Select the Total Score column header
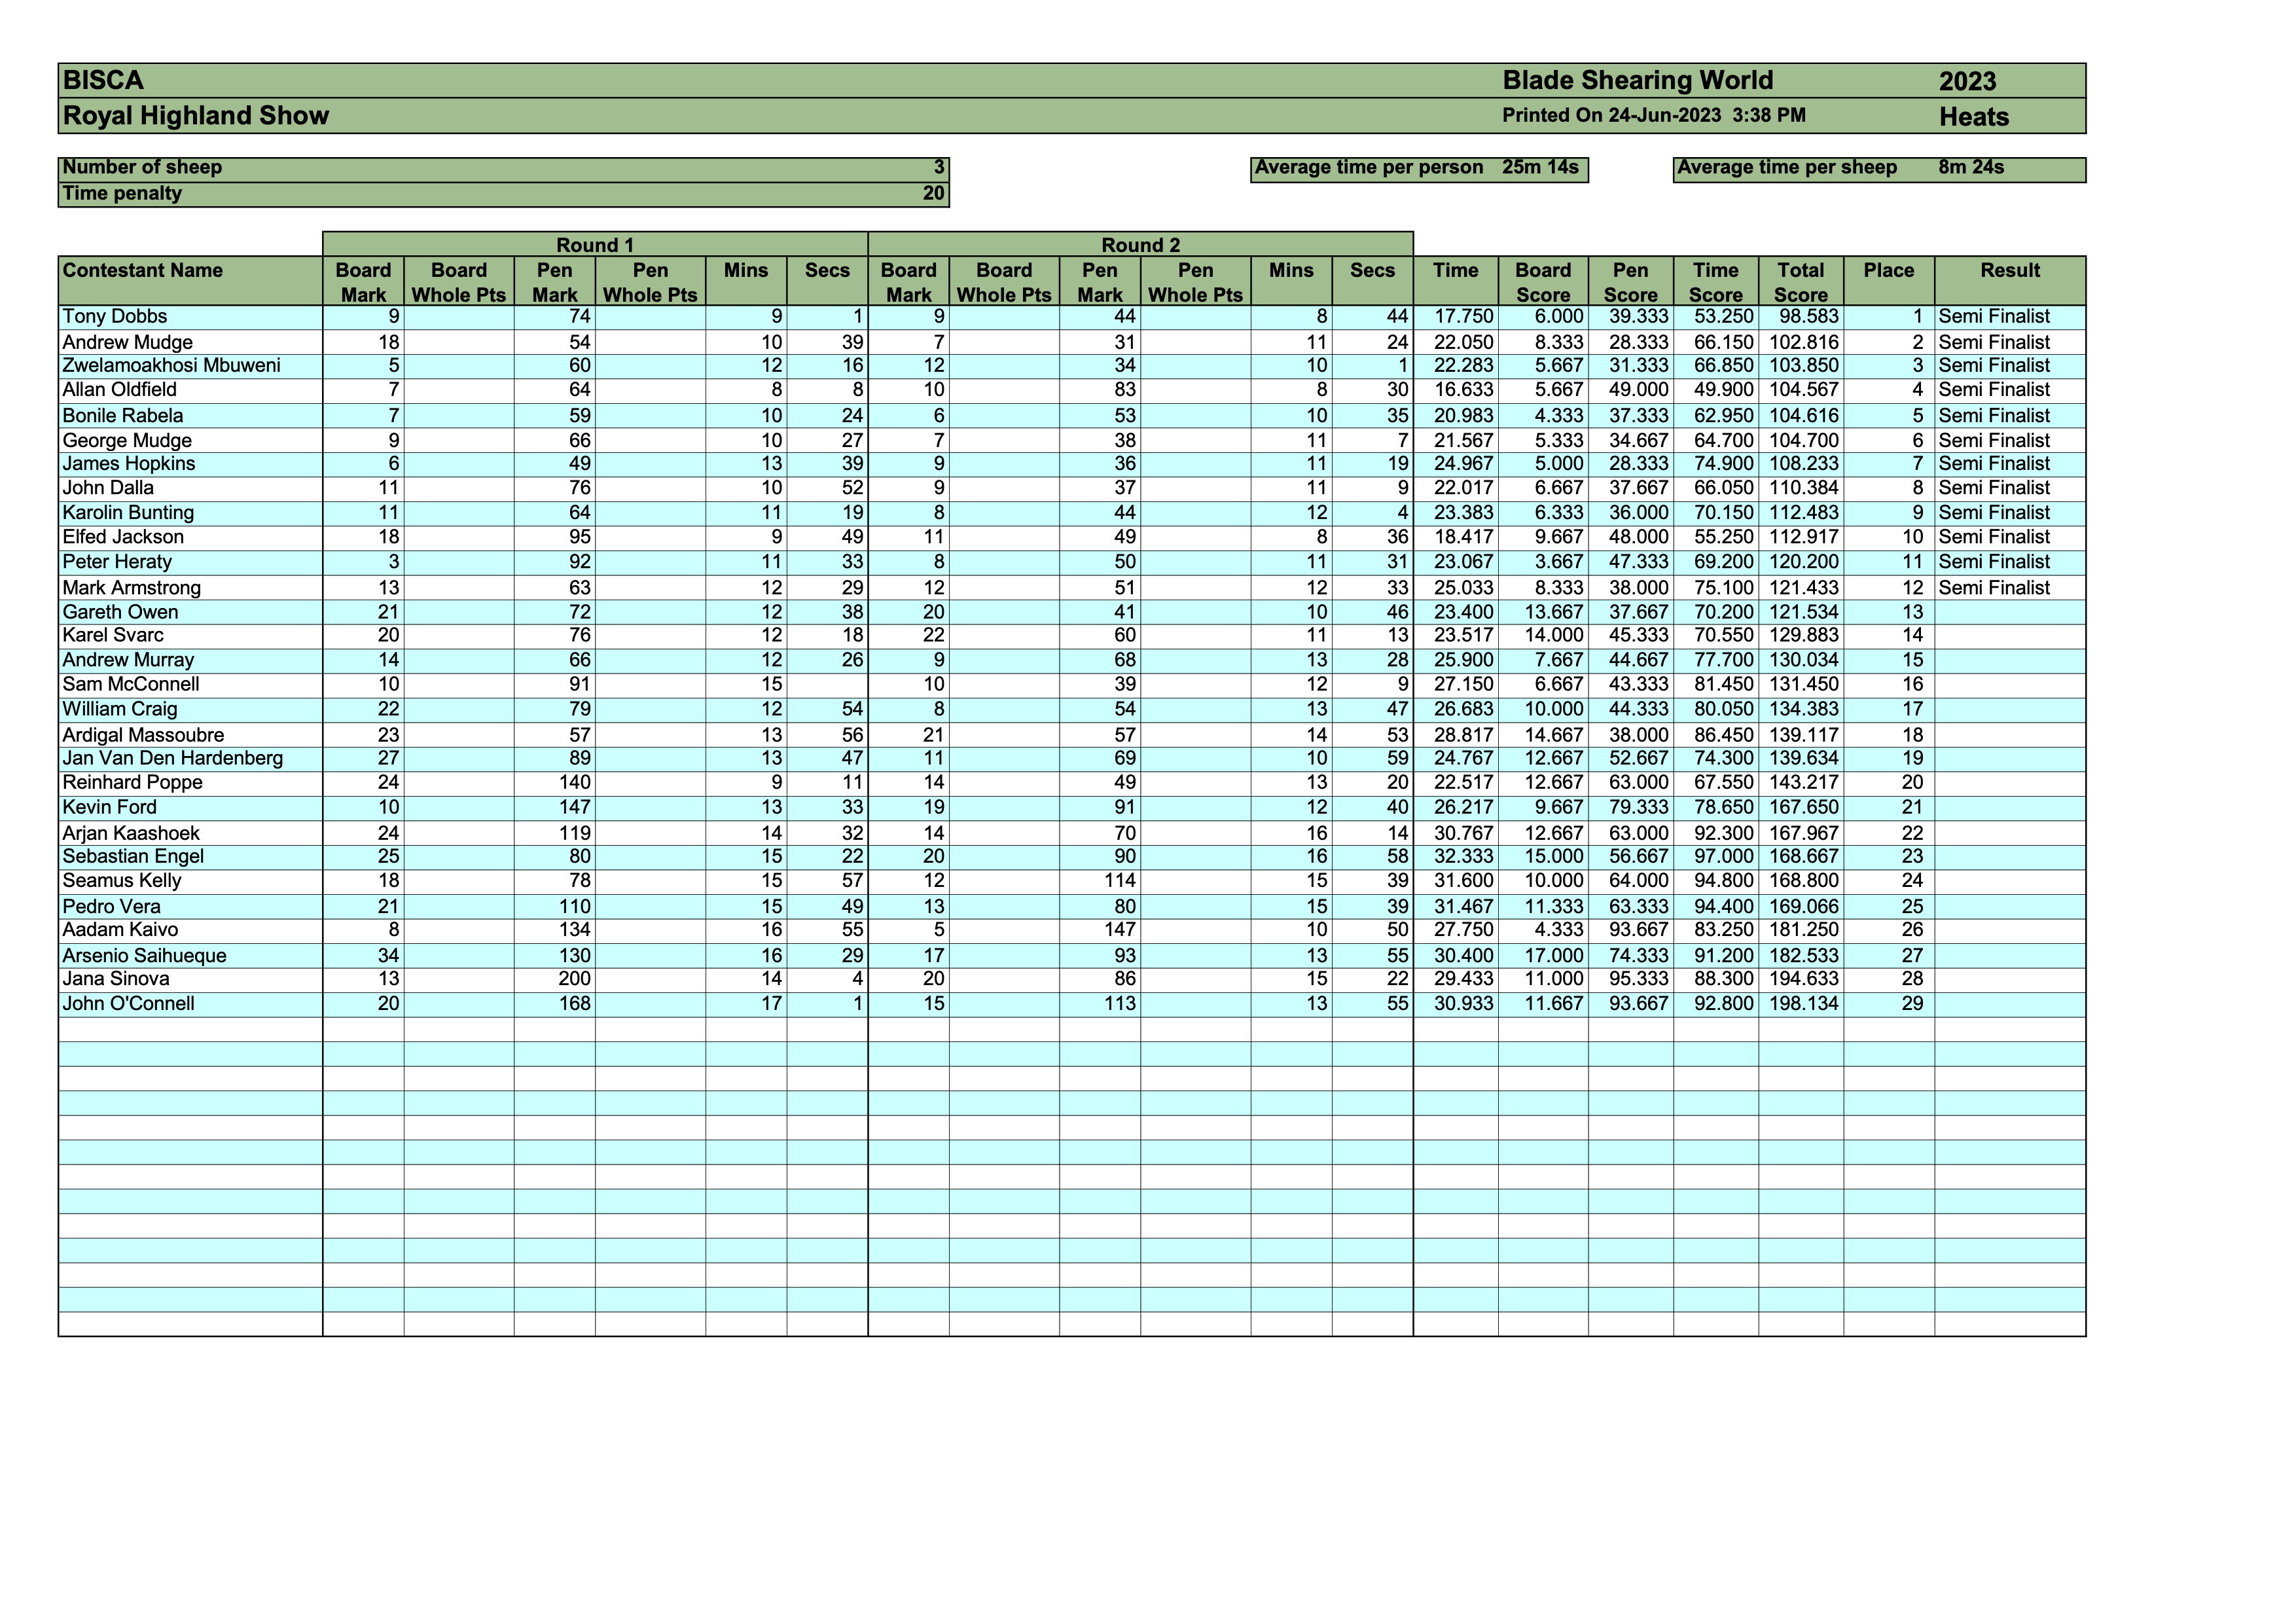This screenshot has width=2296, height=1624. click(1800, 282)
